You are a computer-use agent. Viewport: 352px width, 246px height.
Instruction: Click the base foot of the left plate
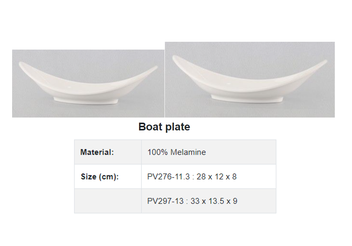coord(86,100)
